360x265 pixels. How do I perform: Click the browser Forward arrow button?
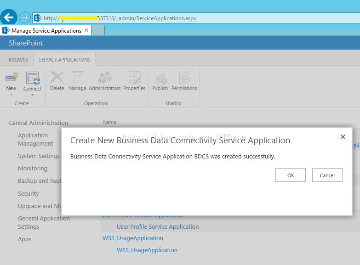(24, 17)
